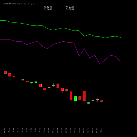The image size is (137, 137).
Task: Select the 12 Aug date label
Action: pyautogui.click(x=22, y=130)
